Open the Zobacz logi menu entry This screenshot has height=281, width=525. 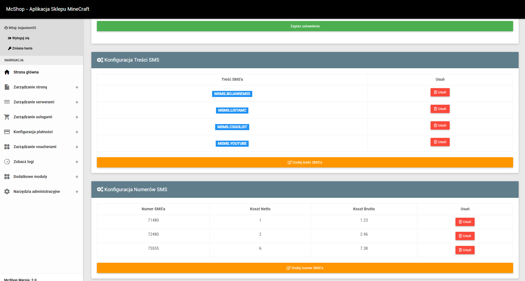point(24,162)
